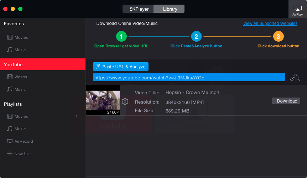Click the video title Hopsin - Crown Me.mp4
The width and height of the screenshot is (307, 178).
[x=192, y=92]
